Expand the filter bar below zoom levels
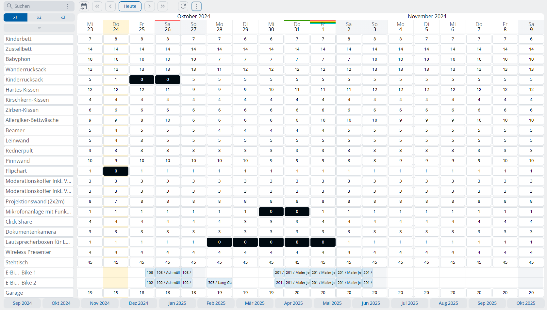This screenshot has height=310, width=547. point(39,28)
